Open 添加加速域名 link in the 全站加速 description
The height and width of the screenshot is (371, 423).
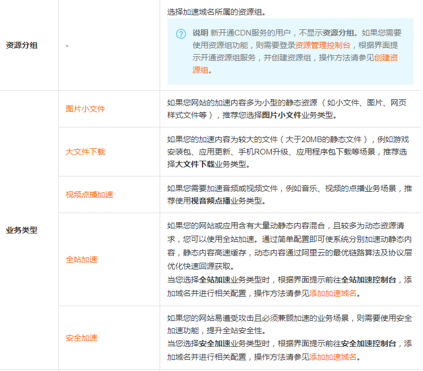pos(333,293)
